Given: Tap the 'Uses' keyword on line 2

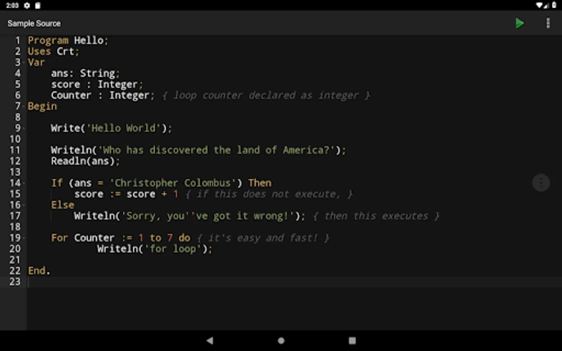Looking at the screenshot, I should [x=39, y=51].
